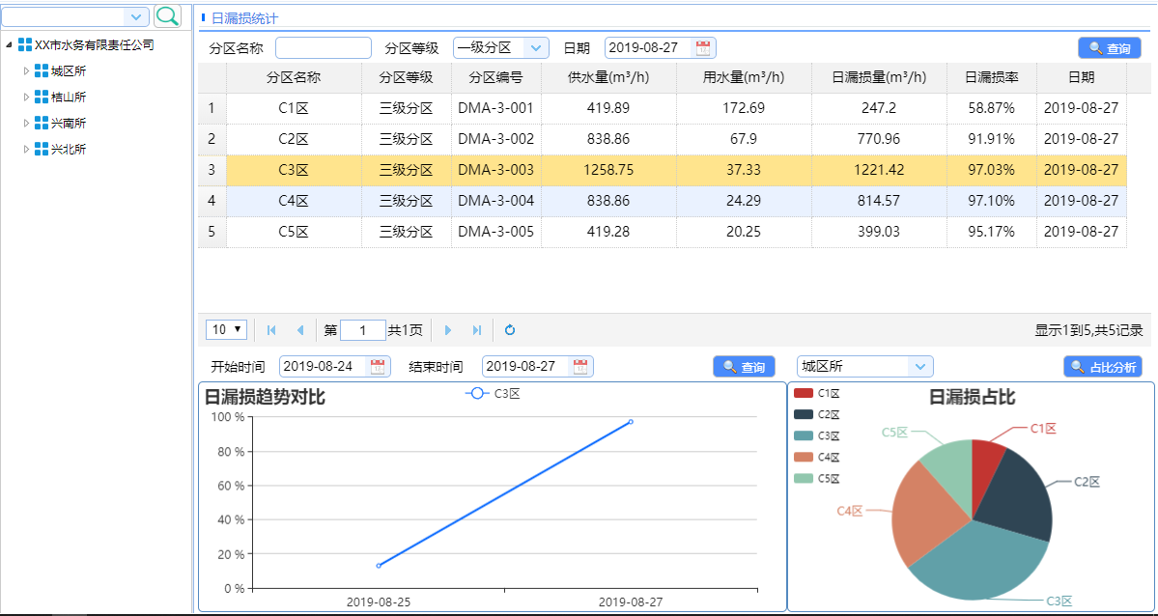Open the 城区所 dropdown above the pie chart
The image size is (1158, 616).
(920, 366)
